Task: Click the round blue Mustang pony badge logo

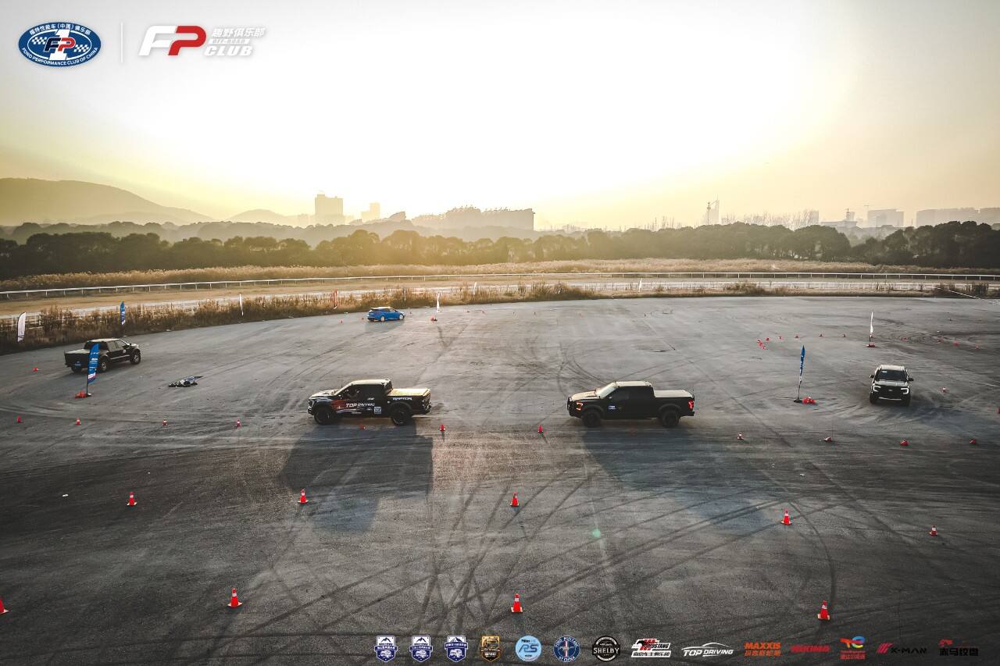Action: [566, 649]
